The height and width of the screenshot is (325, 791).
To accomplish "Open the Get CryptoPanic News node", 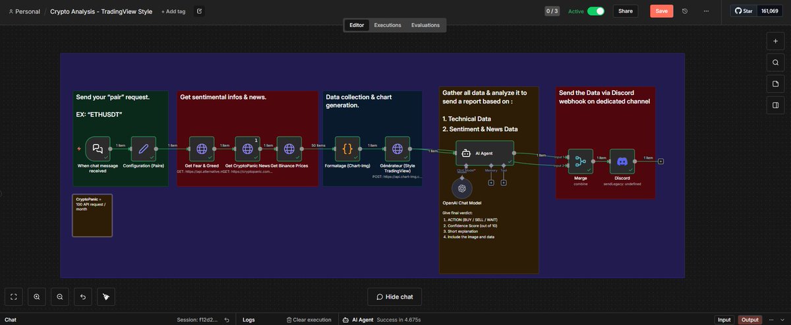I will (x=247, y=148).
